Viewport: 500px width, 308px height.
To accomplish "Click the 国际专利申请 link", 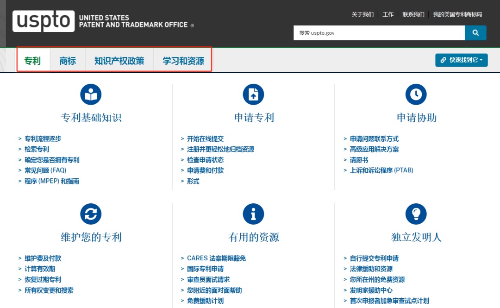I will tap(205, 269).
